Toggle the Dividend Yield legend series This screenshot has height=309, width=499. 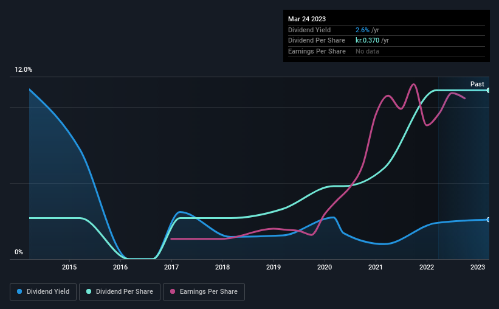43,292
